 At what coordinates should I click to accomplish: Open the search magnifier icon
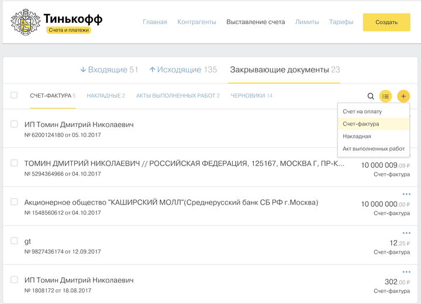pos(371,96)
